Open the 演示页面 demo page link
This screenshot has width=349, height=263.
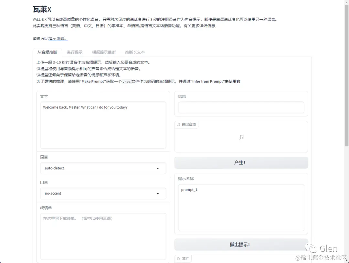[x=58, y=39]
